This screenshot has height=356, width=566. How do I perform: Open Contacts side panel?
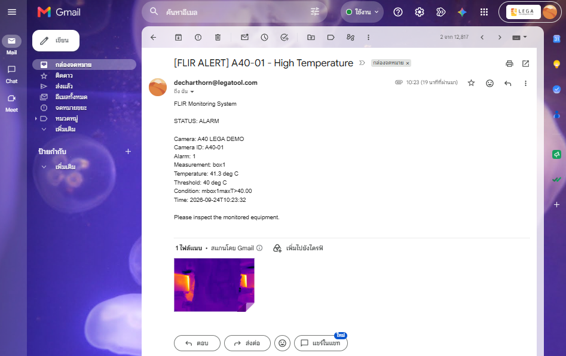(556, 115)
